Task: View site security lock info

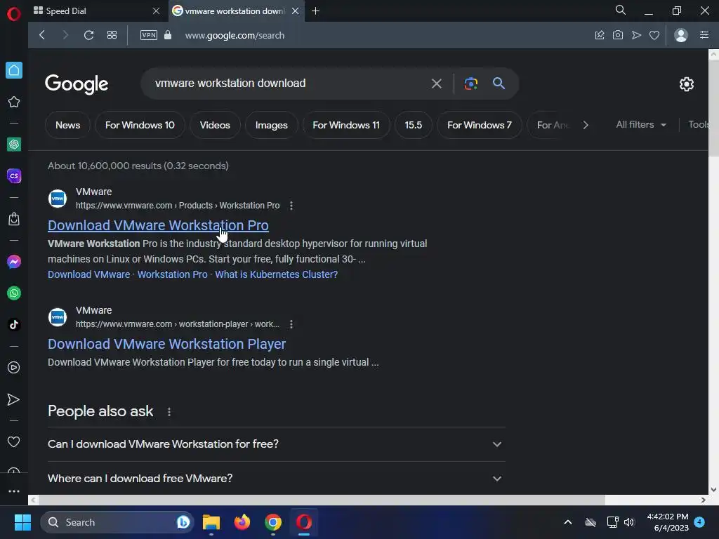Action: coord(168,35)
